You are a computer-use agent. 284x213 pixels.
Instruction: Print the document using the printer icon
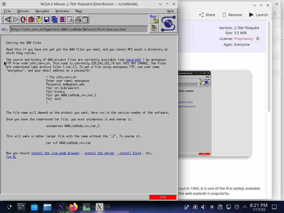(x=78, y=20)
